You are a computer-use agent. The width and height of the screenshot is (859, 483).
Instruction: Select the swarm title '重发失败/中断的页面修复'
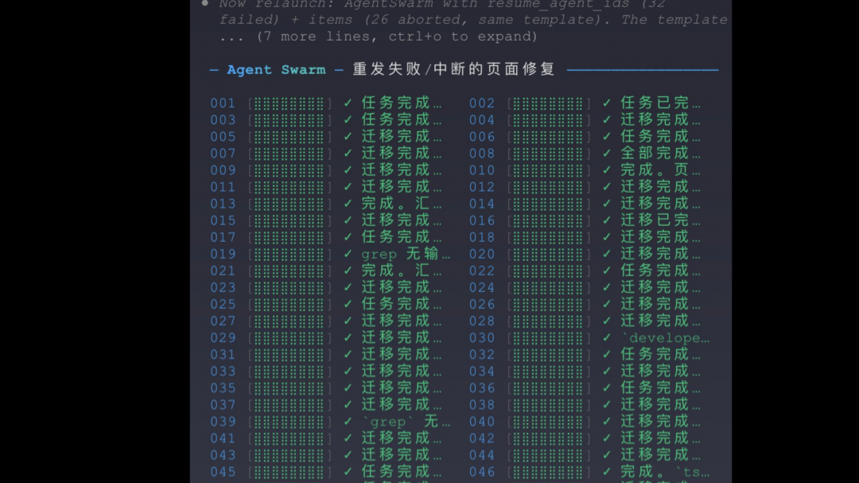(453, 70)
